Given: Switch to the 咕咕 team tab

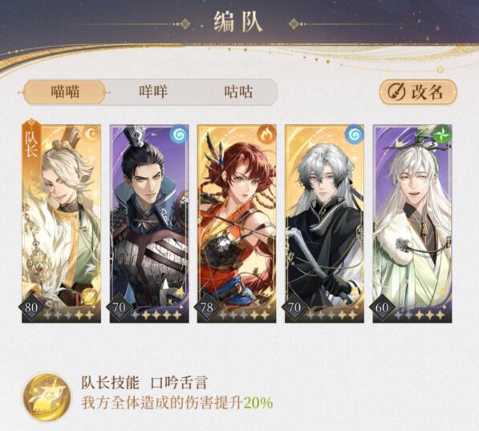Looking at the screenshot, I should pos(238,92).
